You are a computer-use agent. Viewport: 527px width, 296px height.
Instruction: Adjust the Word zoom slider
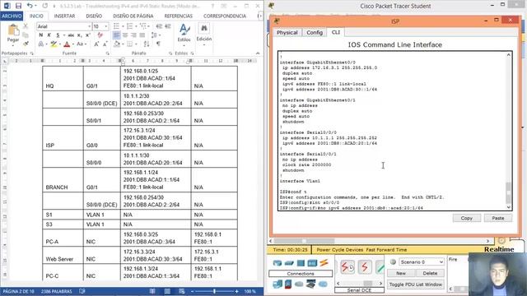click(x=214, y=291)
